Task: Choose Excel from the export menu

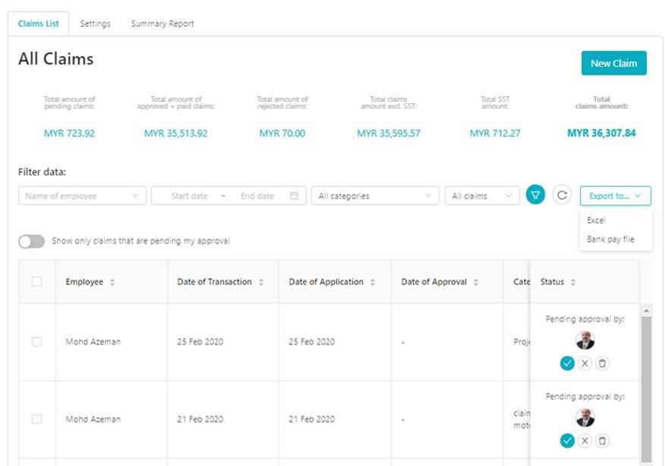Action: coord(596,220)
